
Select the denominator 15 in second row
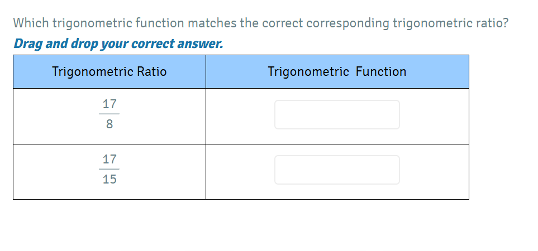pyautogui.click(x=109, y=179)
